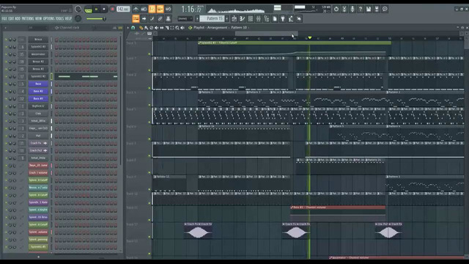Open the undo history icon
This screenshot has height=264, width=469.
click(x=336, y=10)
